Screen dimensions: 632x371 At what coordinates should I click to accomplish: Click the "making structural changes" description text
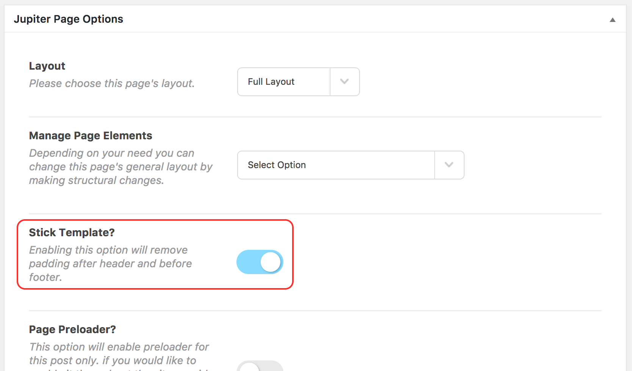pos(97,180)
